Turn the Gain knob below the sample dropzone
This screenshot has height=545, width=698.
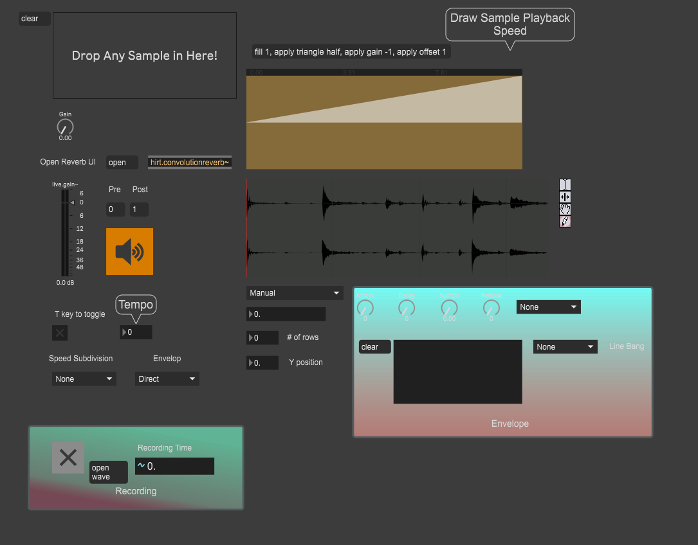click(x=65, y=127)
